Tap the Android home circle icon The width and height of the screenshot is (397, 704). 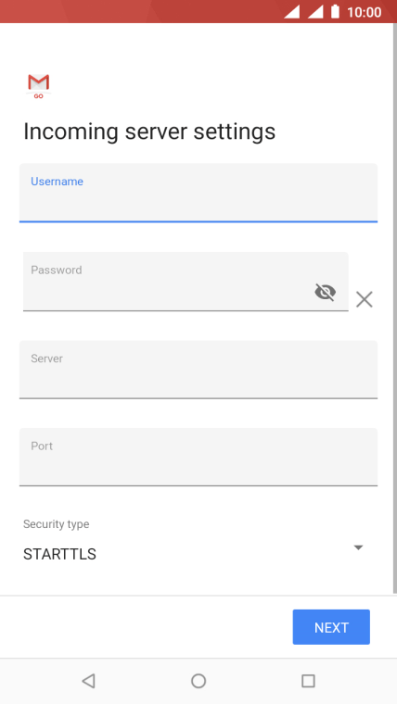pos(198,681)
